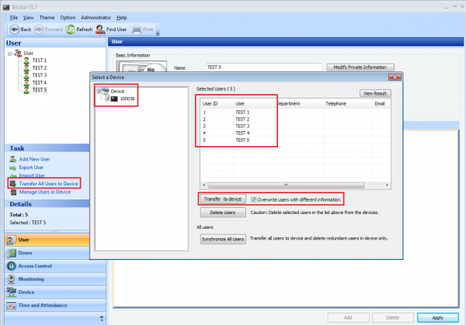Image resolution: width=466 pixels, height=325 pixels.
Task: Expand the navigation pane chevron
Action: click(101, 318)
